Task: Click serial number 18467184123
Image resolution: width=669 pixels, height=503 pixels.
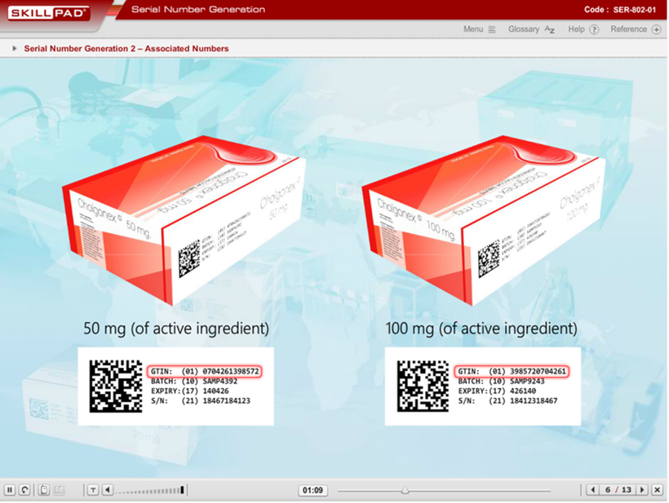Action: pyautogui.click(x=227, y=401)
